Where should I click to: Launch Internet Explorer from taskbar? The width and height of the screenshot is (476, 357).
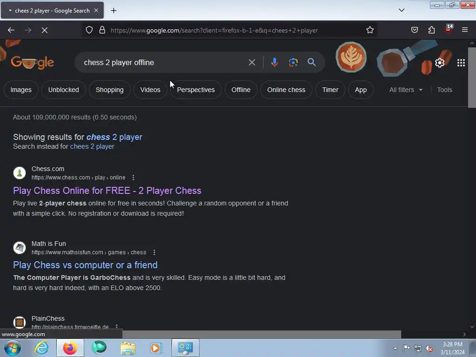coord(41,348)
